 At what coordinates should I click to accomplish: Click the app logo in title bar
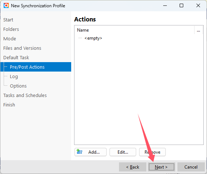click(6, 6)
